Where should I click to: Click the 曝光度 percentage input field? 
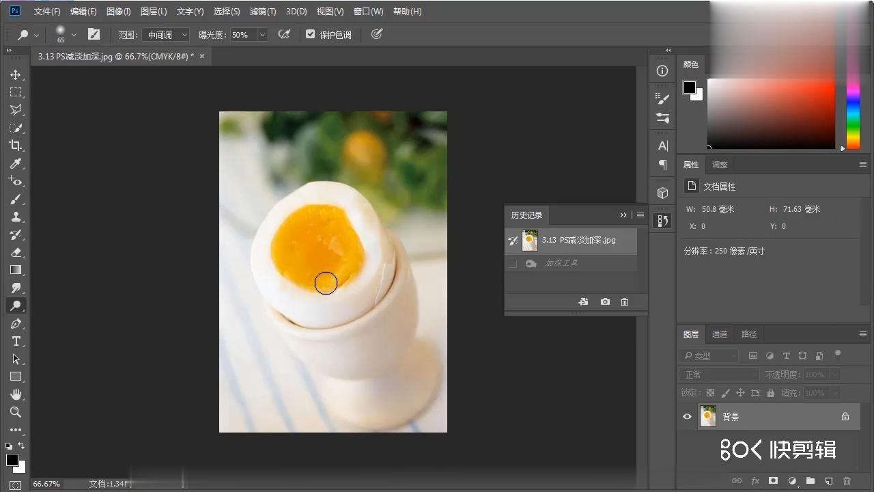click(242, 35)
